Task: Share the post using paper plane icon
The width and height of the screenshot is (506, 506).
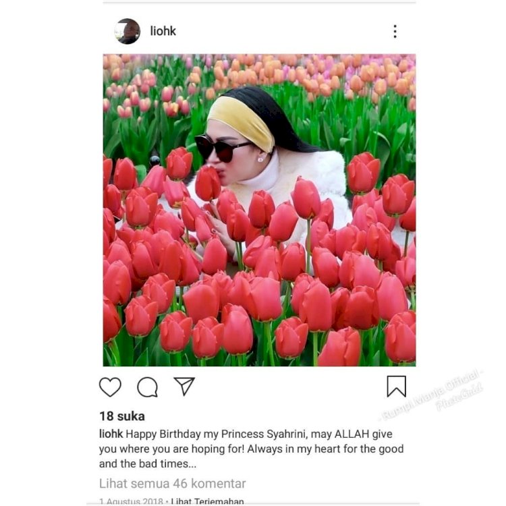Action: (184, 386)
